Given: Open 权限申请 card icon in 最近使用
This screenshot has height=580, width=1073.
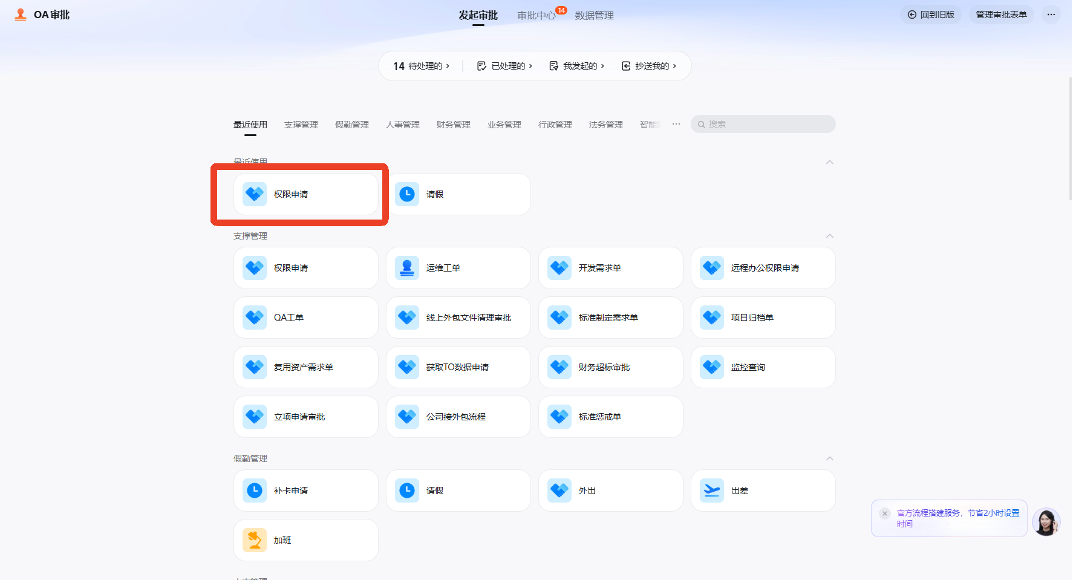Looking at the screenshot, I should click(x=255, y=194).
